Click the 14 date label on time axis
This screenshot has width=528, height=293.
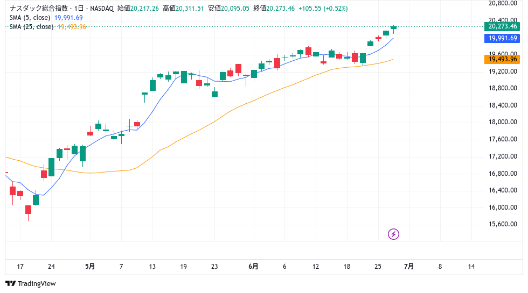[x=471, y=267]
